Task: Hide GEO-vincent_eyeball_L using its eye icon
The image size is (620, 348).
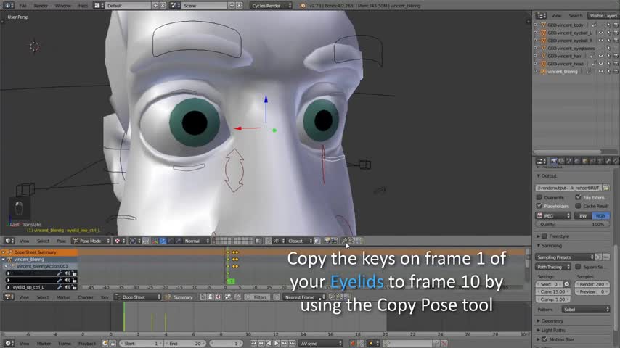Action: 600,33
